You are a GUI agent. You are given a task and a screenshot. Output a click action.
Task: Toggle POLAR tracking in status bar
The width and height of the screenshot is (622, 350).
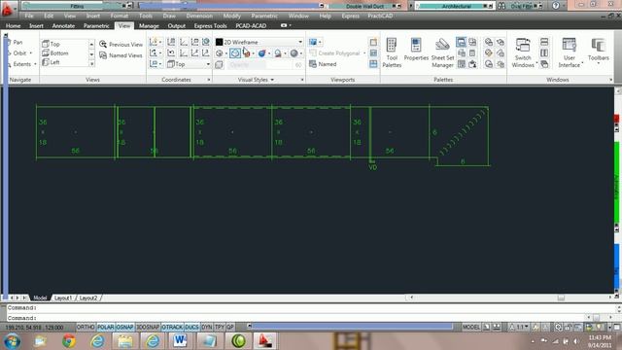[106, 327]
